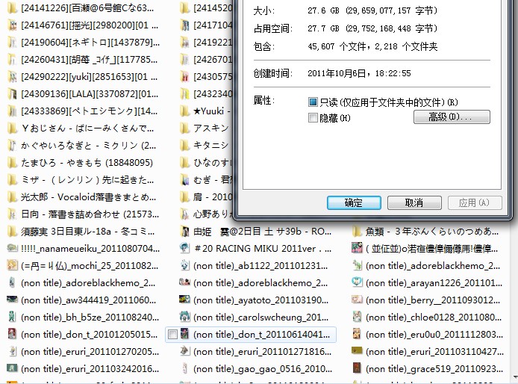518x384 pixels.
Task: Select image icon of (non title)_aw344419_2011060
Action: tap(12, 300)
